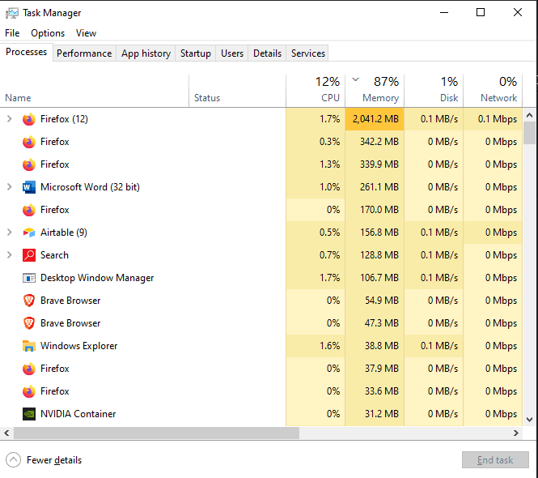Select the NVIDIA Container icon
538x478 pixels.
pyautogui.click(x=29, y=414)
